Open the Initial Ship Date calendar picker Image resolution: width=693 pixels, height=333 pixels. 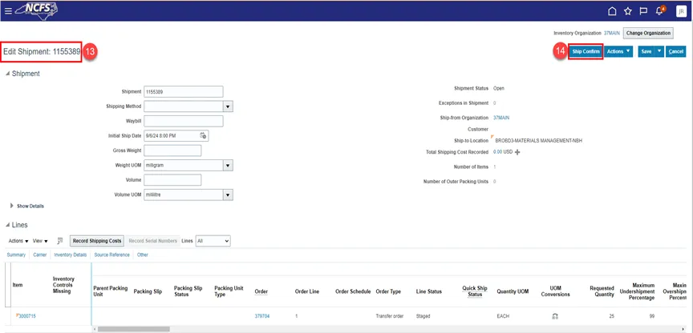click(203, 135)
